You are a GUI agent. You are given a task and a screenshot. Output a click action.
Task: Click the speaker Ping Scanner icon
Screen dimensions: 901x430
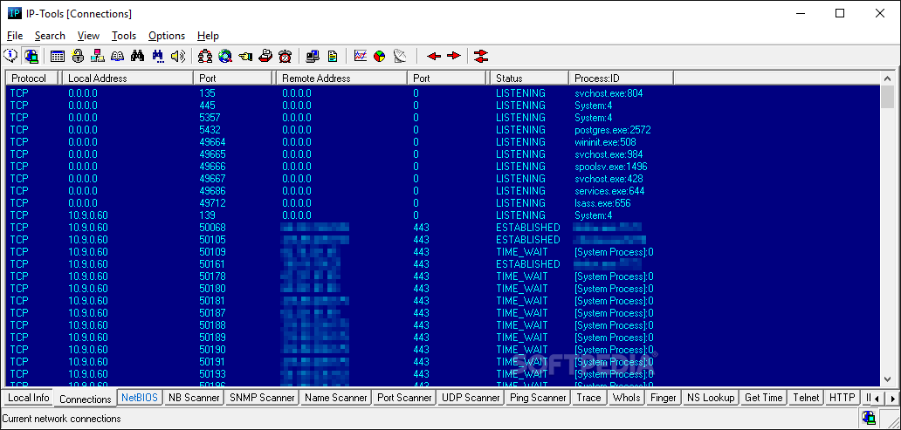point(178,56)
